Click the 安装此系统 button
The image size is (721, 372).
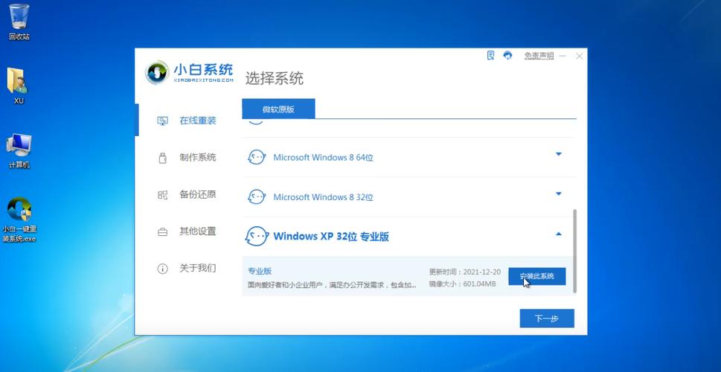(536, 276)
